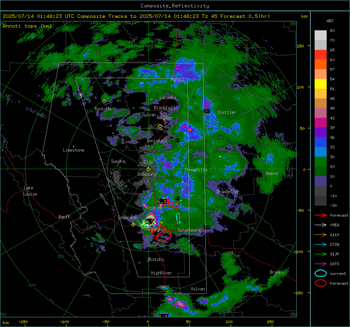Click the cyan 'current' ellipse legend icon

pyautogui.click(x=320, y=273)
